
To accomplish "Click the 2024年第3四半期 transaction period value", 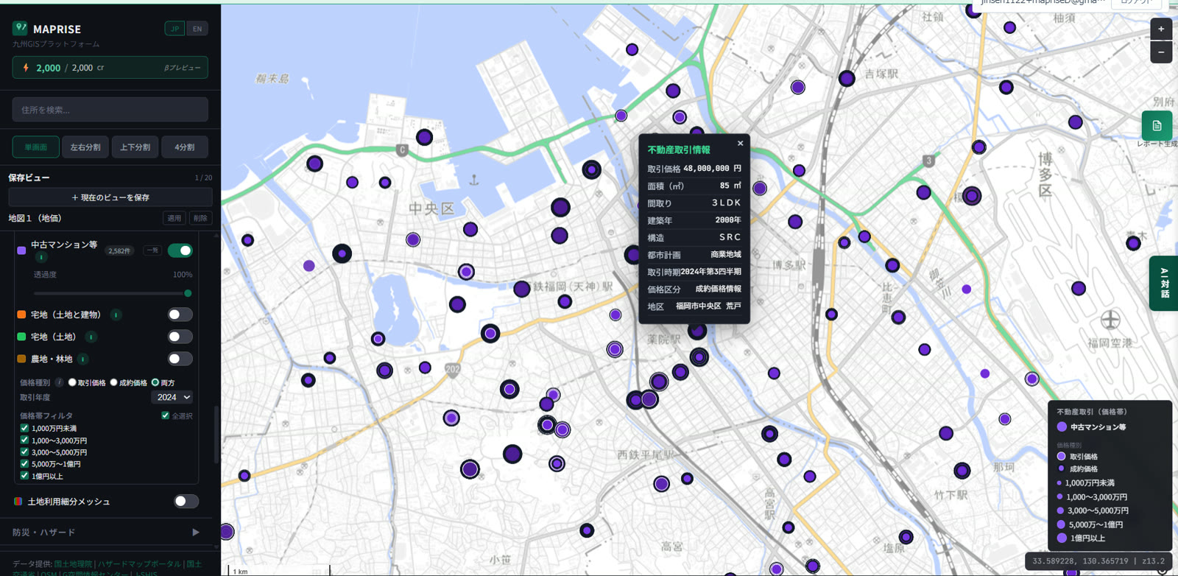I will [x=710, y=272].
